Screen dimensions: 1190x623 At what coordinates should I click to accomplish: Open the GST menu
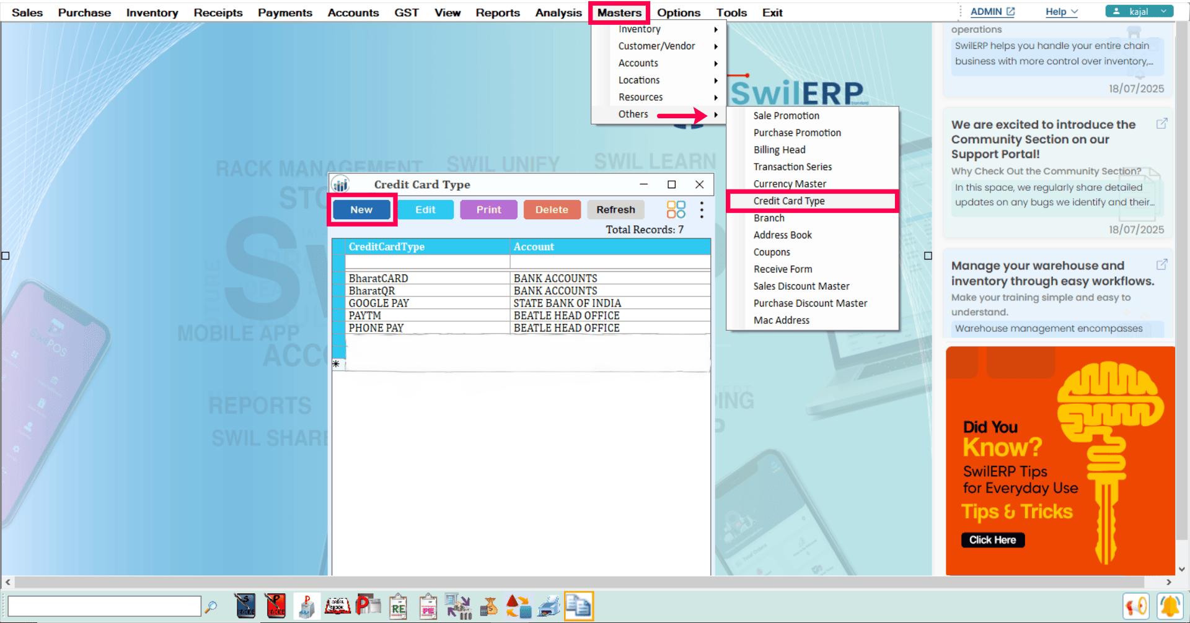[407, 12]
